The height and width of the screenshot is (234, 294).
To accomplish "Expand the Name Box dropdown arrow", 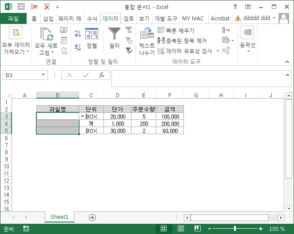I will [x=44, y=75].
